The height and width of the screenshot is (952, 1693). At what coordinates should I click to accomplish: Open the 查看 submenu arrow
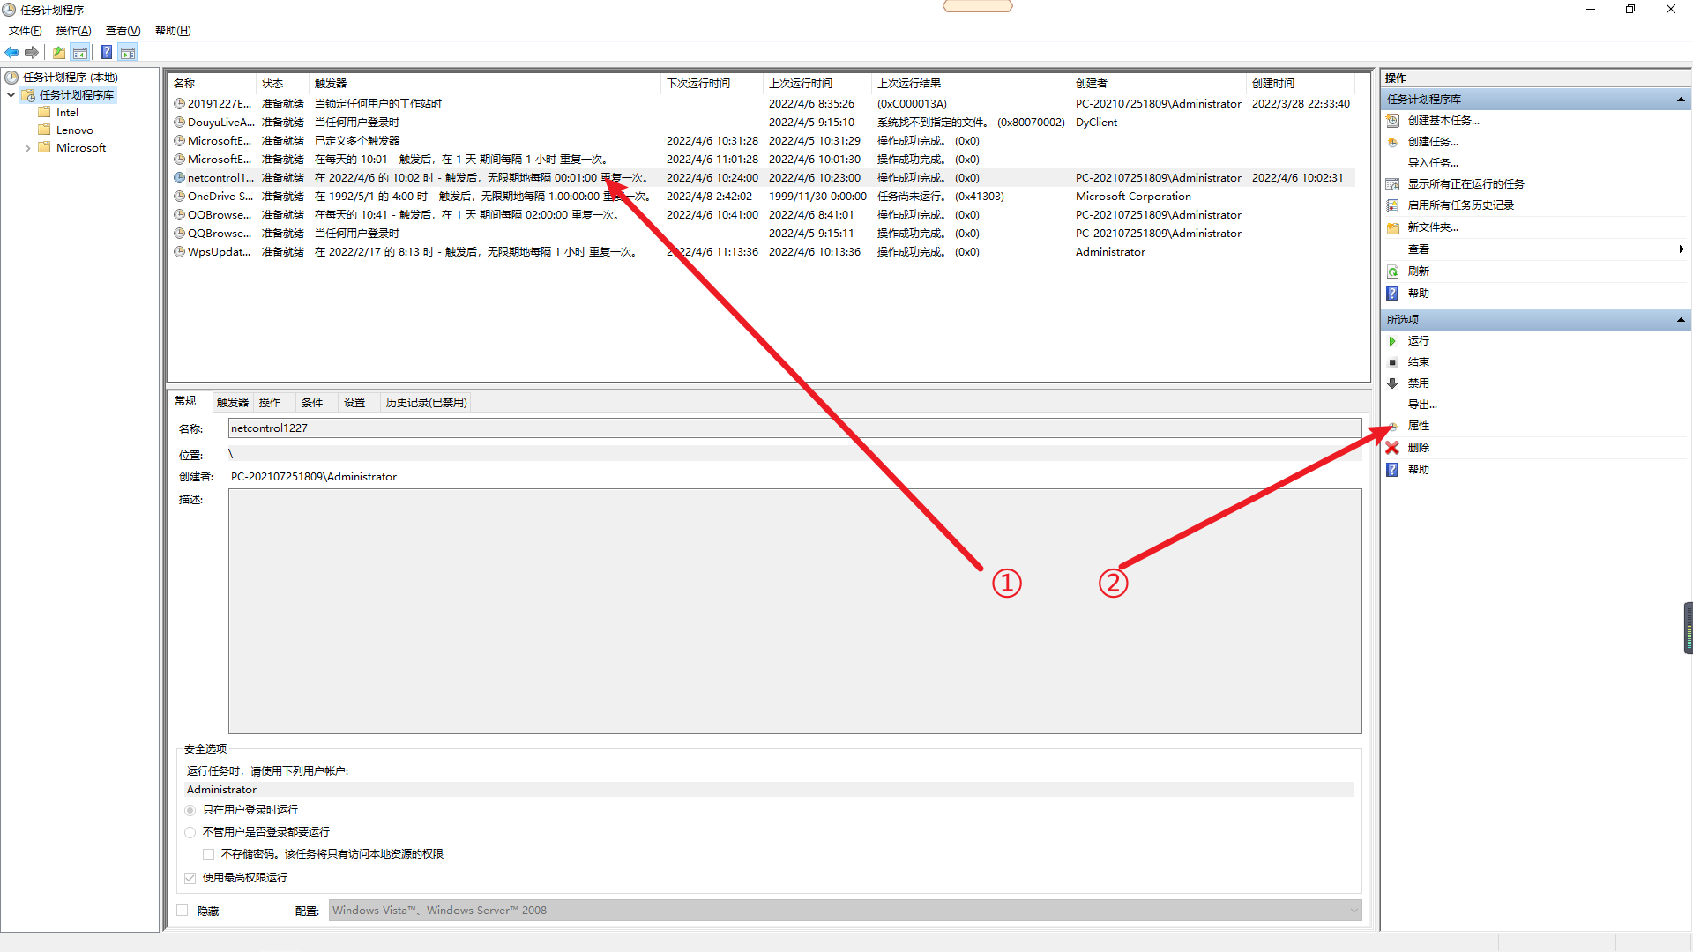[x=1682, y=249]
